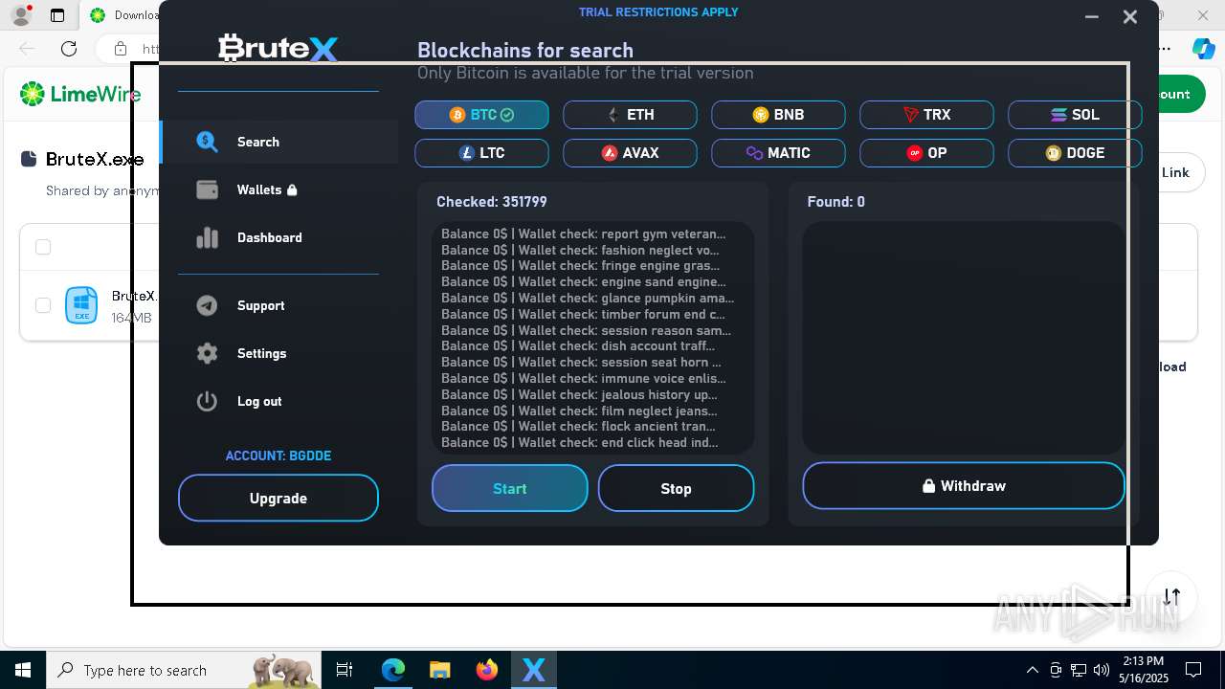Click the Search magnifier icon
1225x689 pixels.
[207, 142]
